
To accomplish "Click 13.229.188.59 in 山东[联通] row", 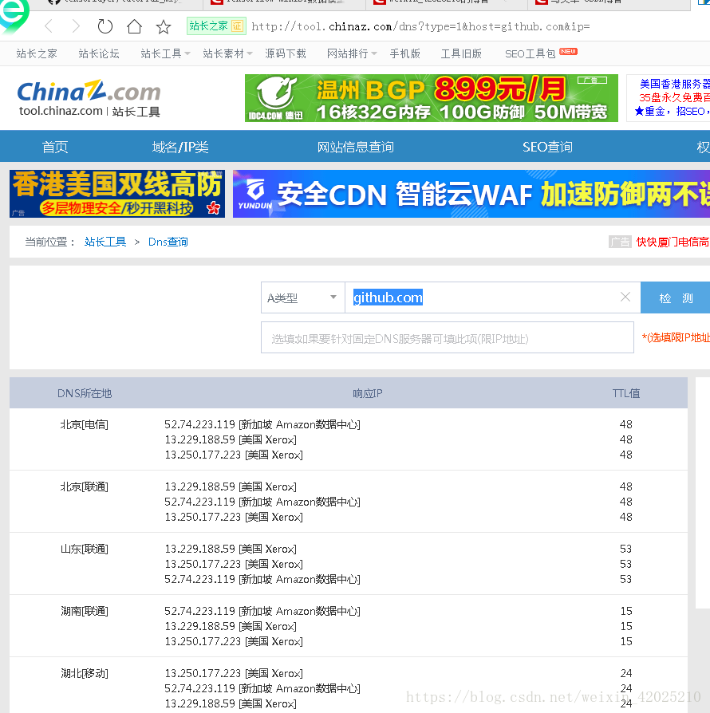I will (199, 549).
